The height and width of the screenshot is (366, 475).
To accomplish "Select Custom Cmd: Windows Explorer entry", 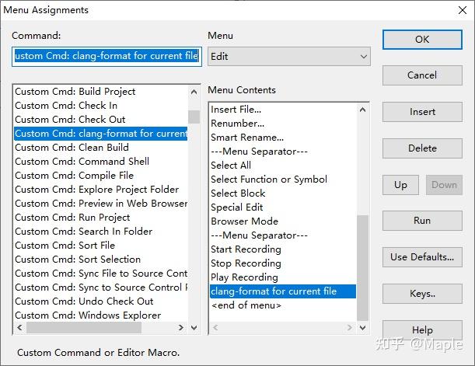I will point(88,315).
